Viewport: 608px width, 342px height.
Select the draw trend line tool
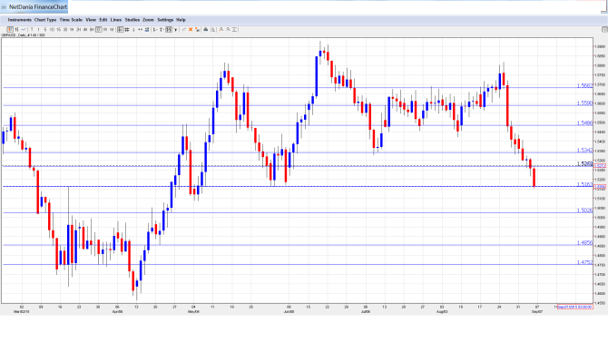[x=184, y=29]
